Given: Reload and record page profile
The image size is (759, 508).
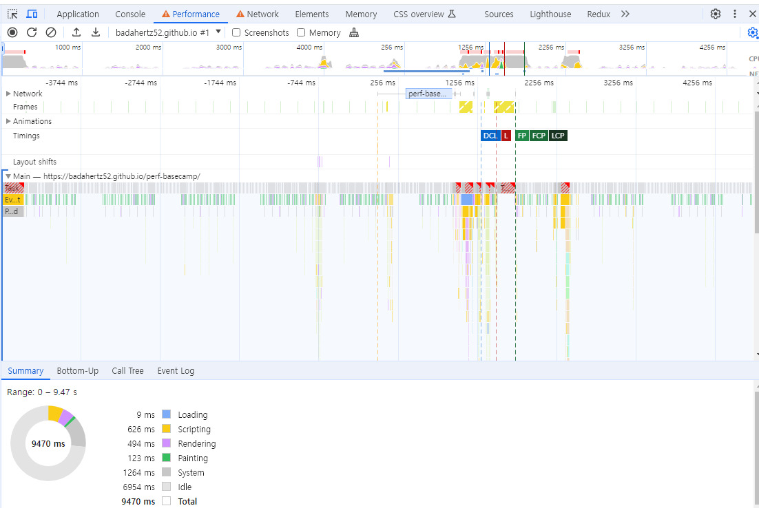Looking at the screenshot, I should [x=32, y=32].
